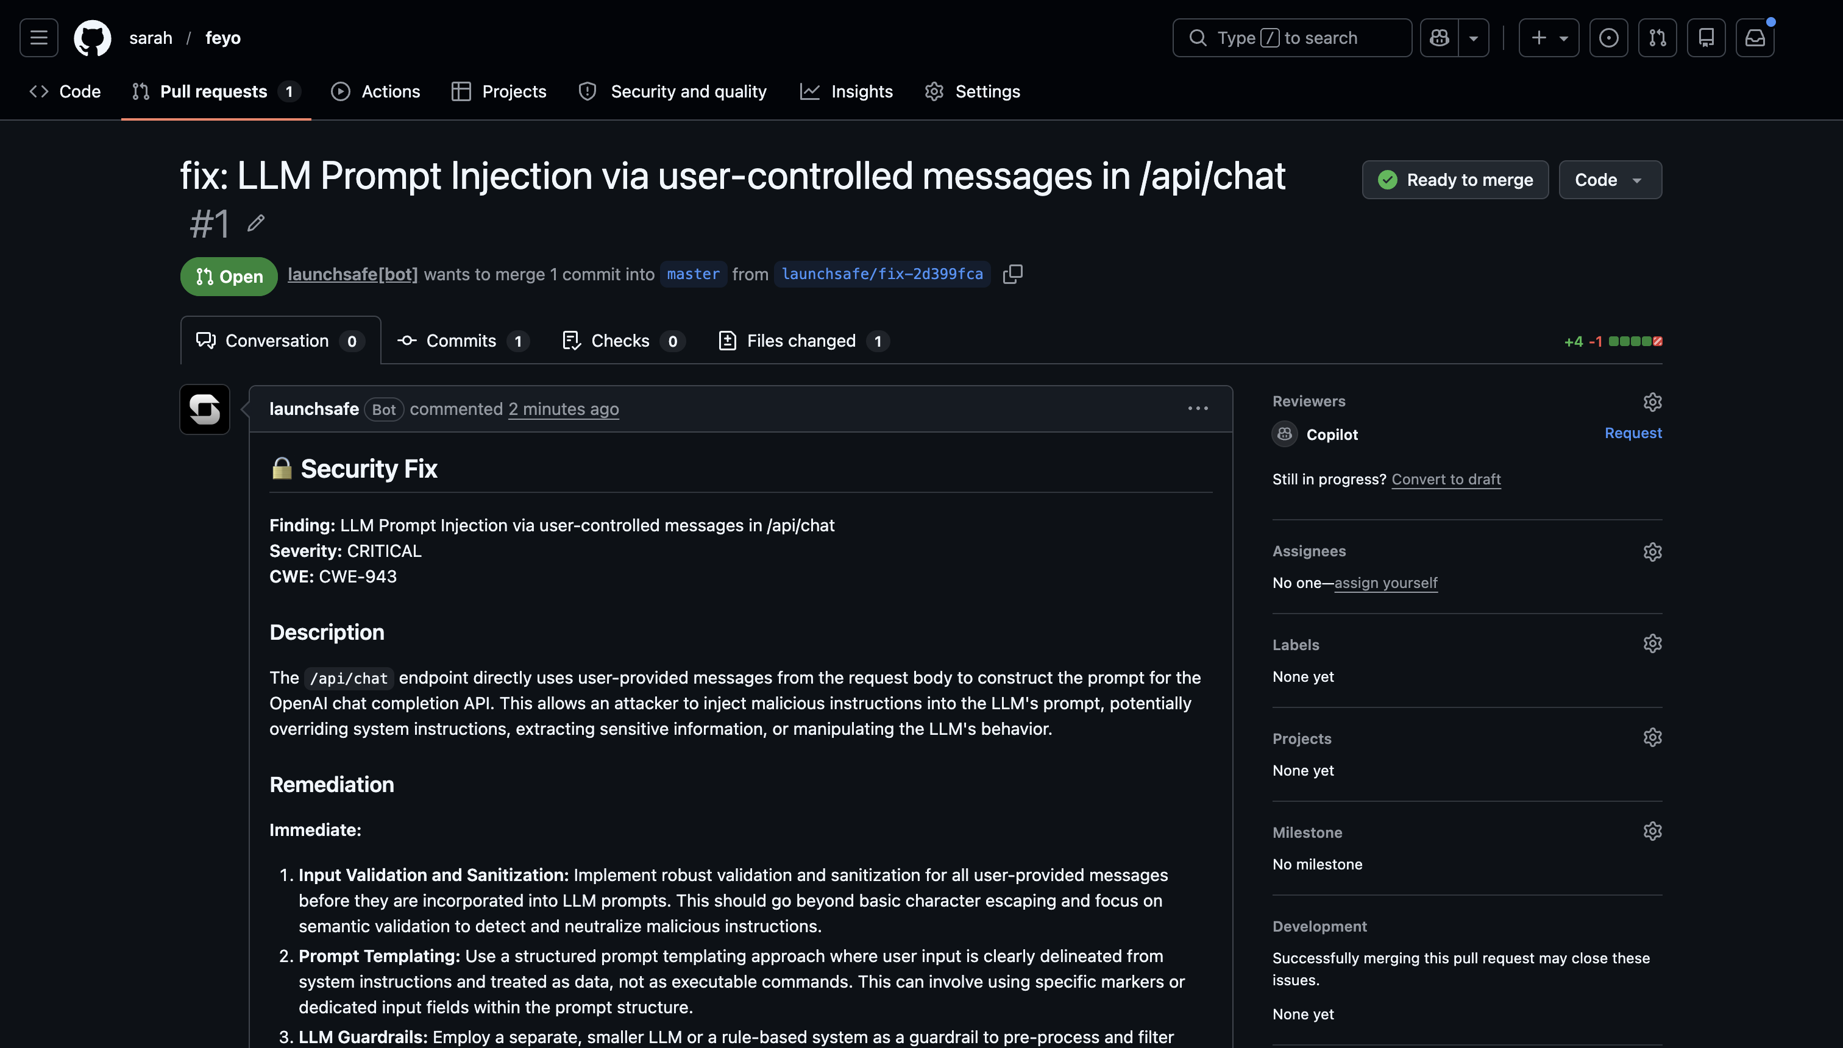Viewport: 1843px width, 1048px height.
Task: Select the Commits tab
Action: pyautogui.click(x=463, y=341)
